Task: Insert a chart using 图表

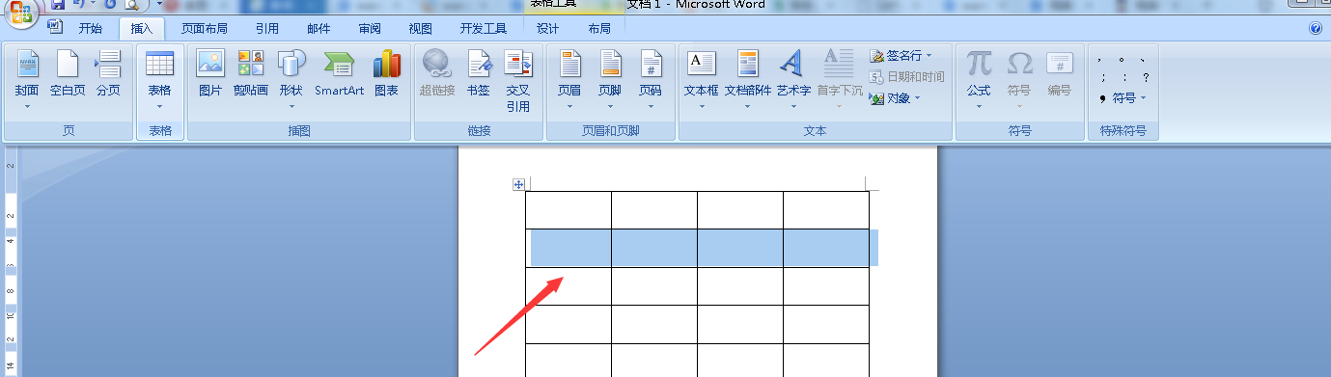Action: (x=386, y=74)
